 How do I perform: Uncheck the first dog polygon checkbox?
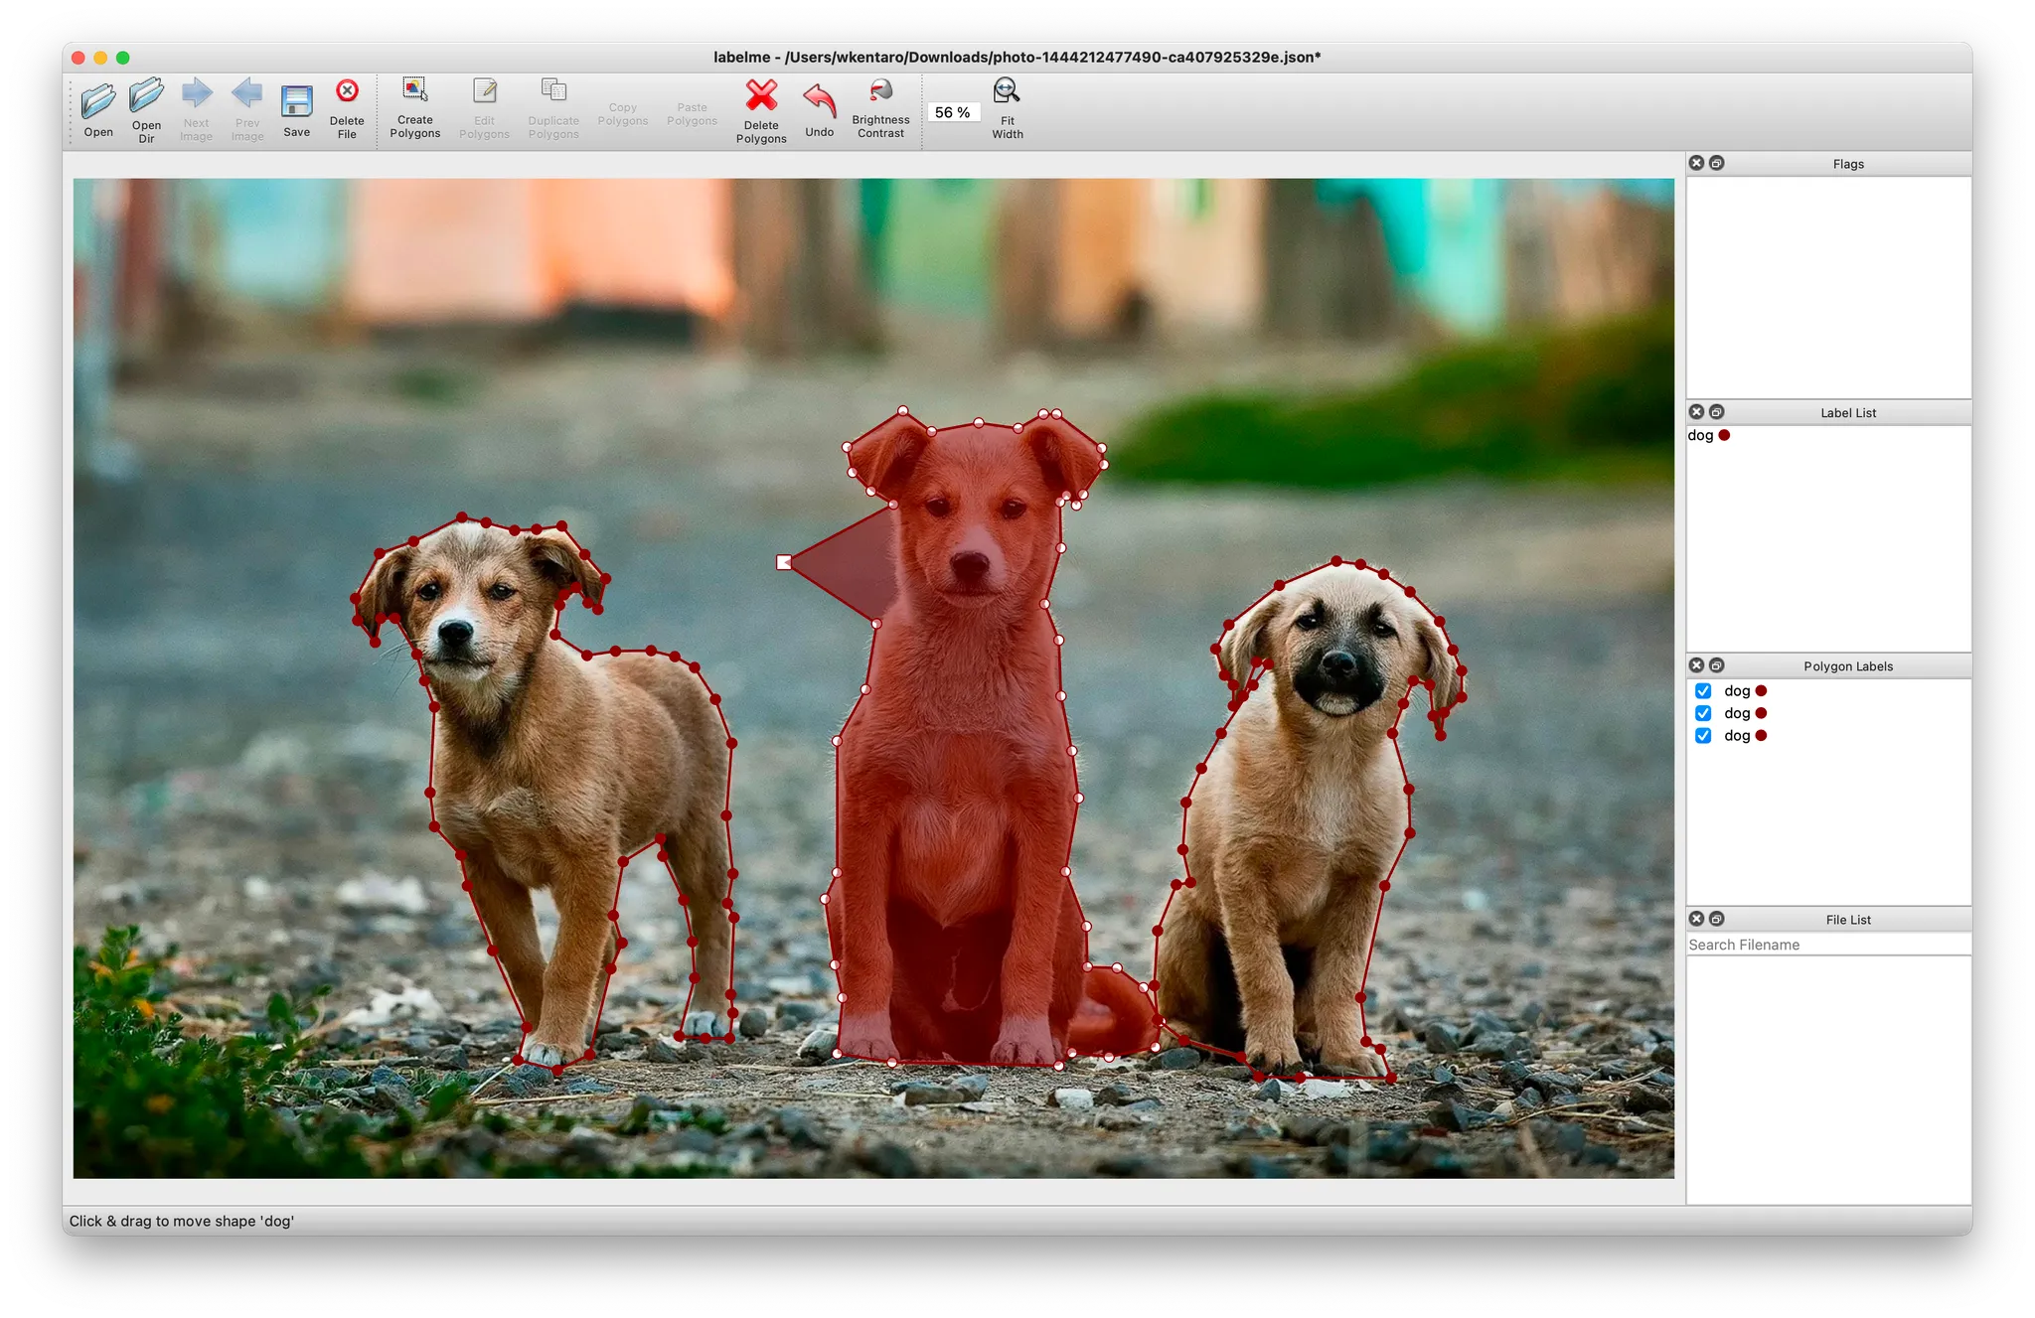point(1703,691)
